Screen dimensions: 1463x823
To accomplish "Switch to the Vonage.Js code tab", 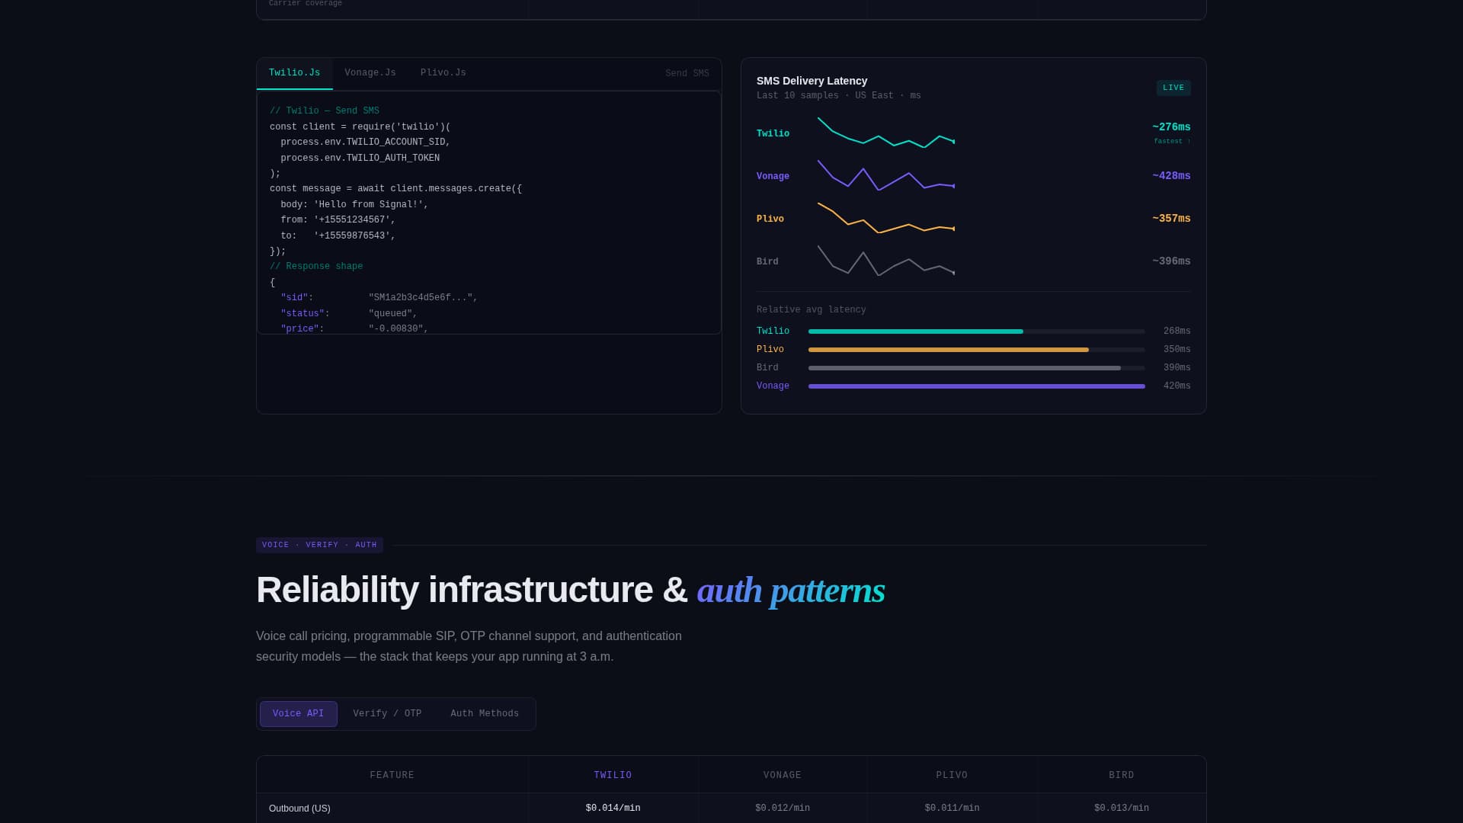I will click(x=370, y=72).
